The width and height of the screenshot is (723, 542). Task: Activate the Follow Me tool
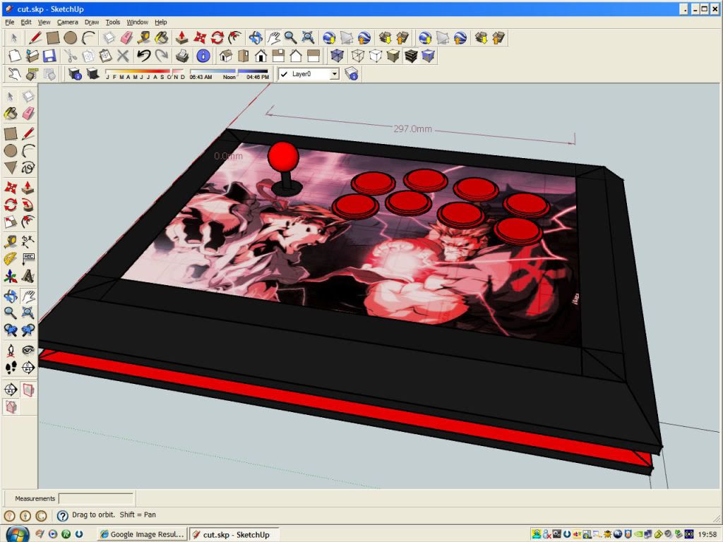pos(28,205)
